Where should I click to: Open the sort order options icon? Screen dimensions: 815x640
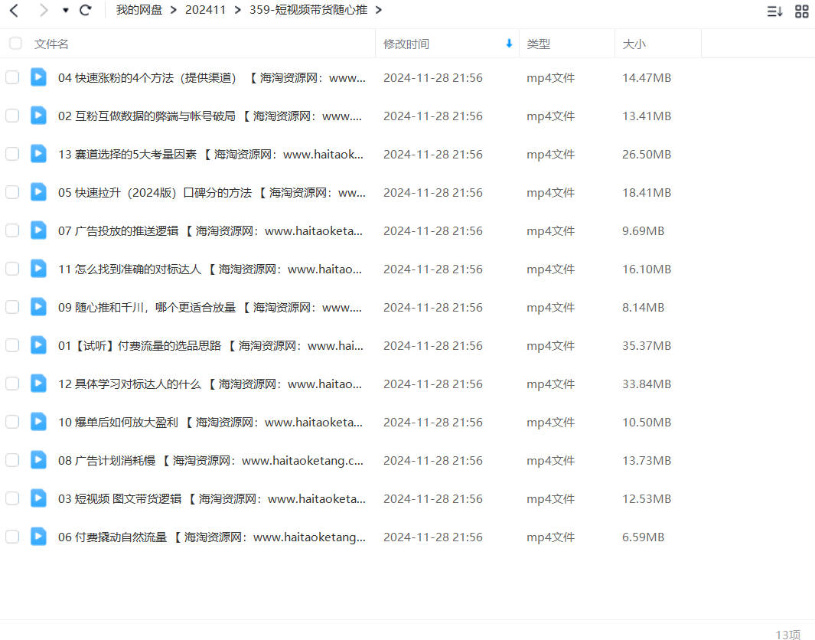click(x=775, y=11)
